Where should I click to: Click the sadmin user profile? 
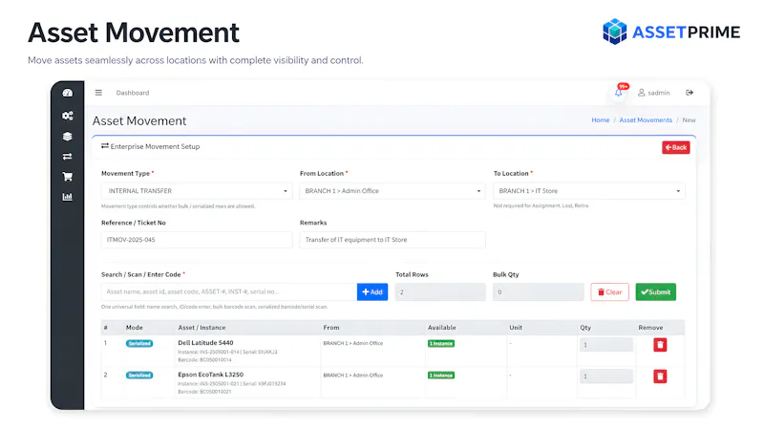click(x=654, y=93)
